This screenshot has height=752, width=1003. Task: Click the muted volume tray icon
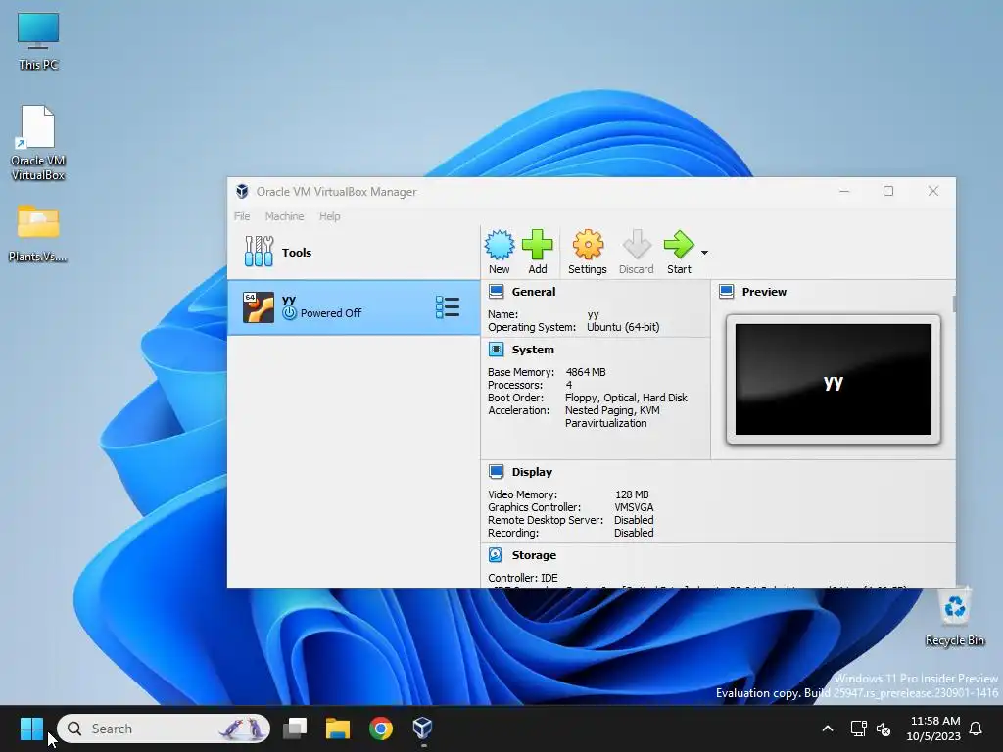[884, 728]
